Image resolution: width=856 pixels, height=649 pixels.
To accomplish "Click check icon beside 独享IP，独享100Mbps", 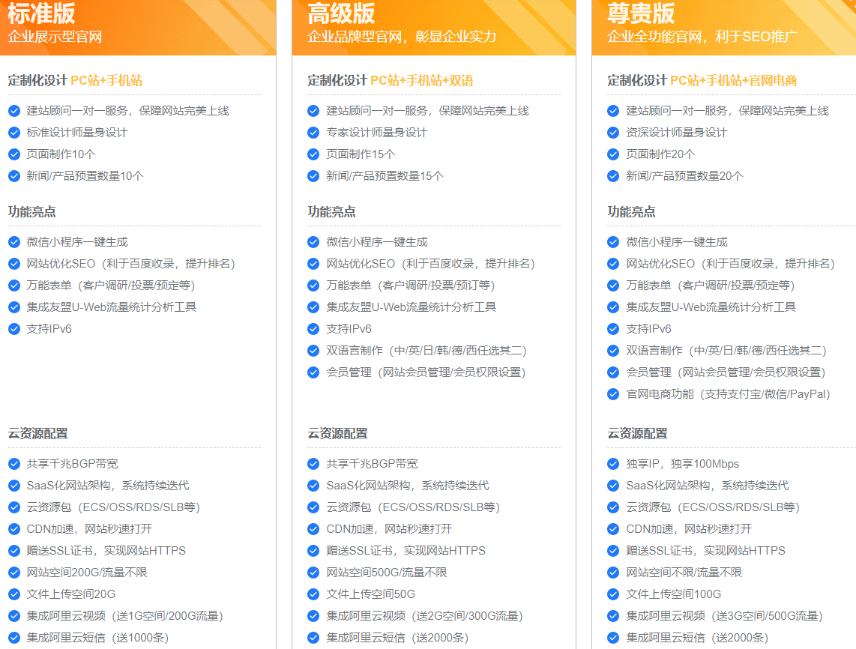I will click(613, 464).
